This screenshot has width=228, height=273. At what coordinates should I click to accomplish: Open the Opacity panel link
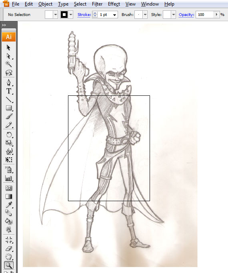tap(186, 15)
